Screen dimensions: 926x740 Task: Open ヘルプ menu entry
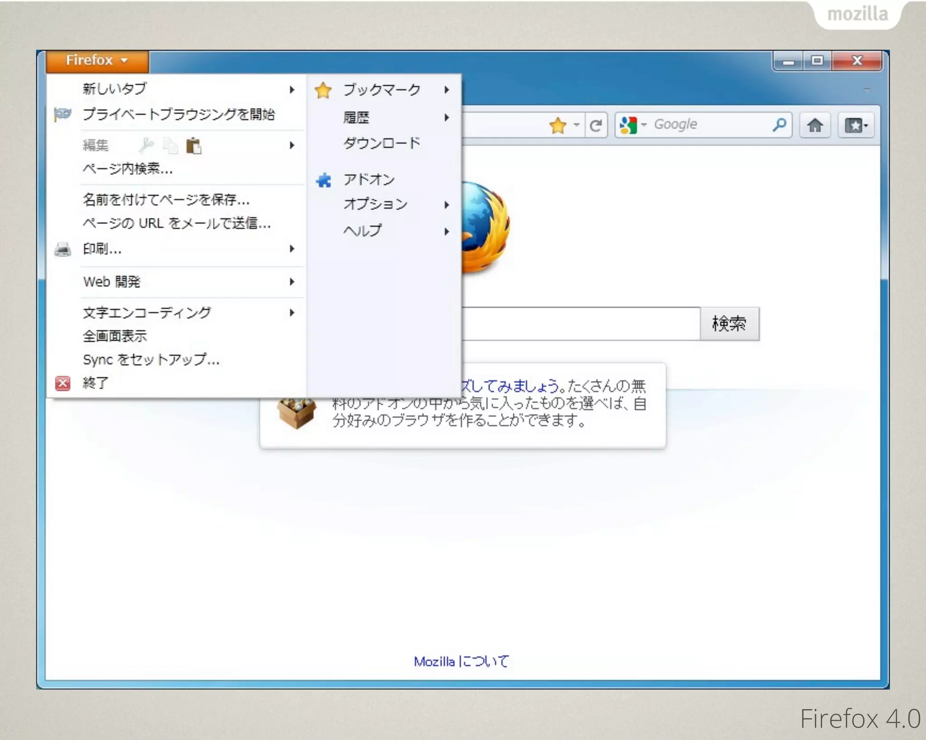[363, 230]
